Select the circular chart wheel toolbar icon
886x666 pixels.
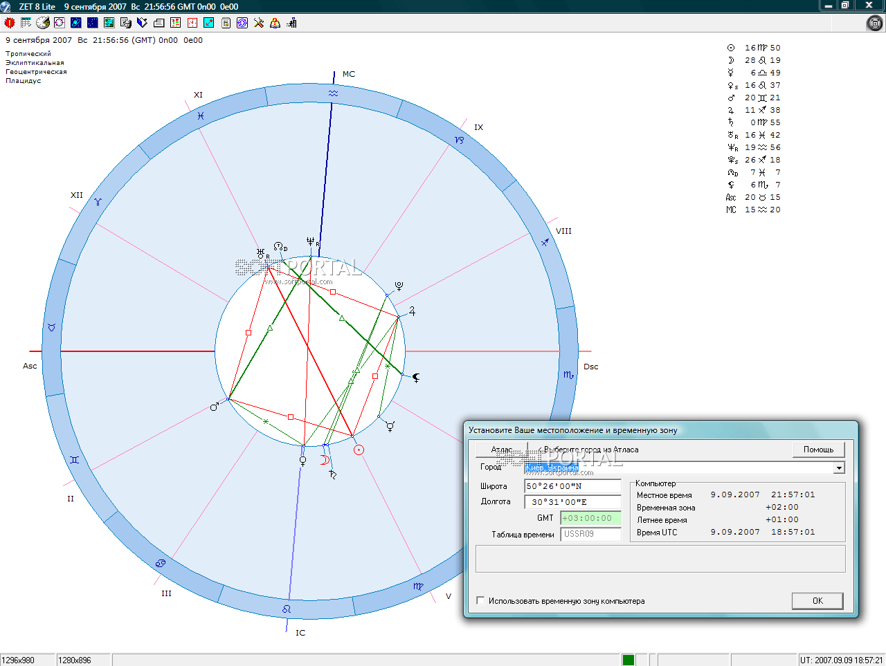point(60,23)
